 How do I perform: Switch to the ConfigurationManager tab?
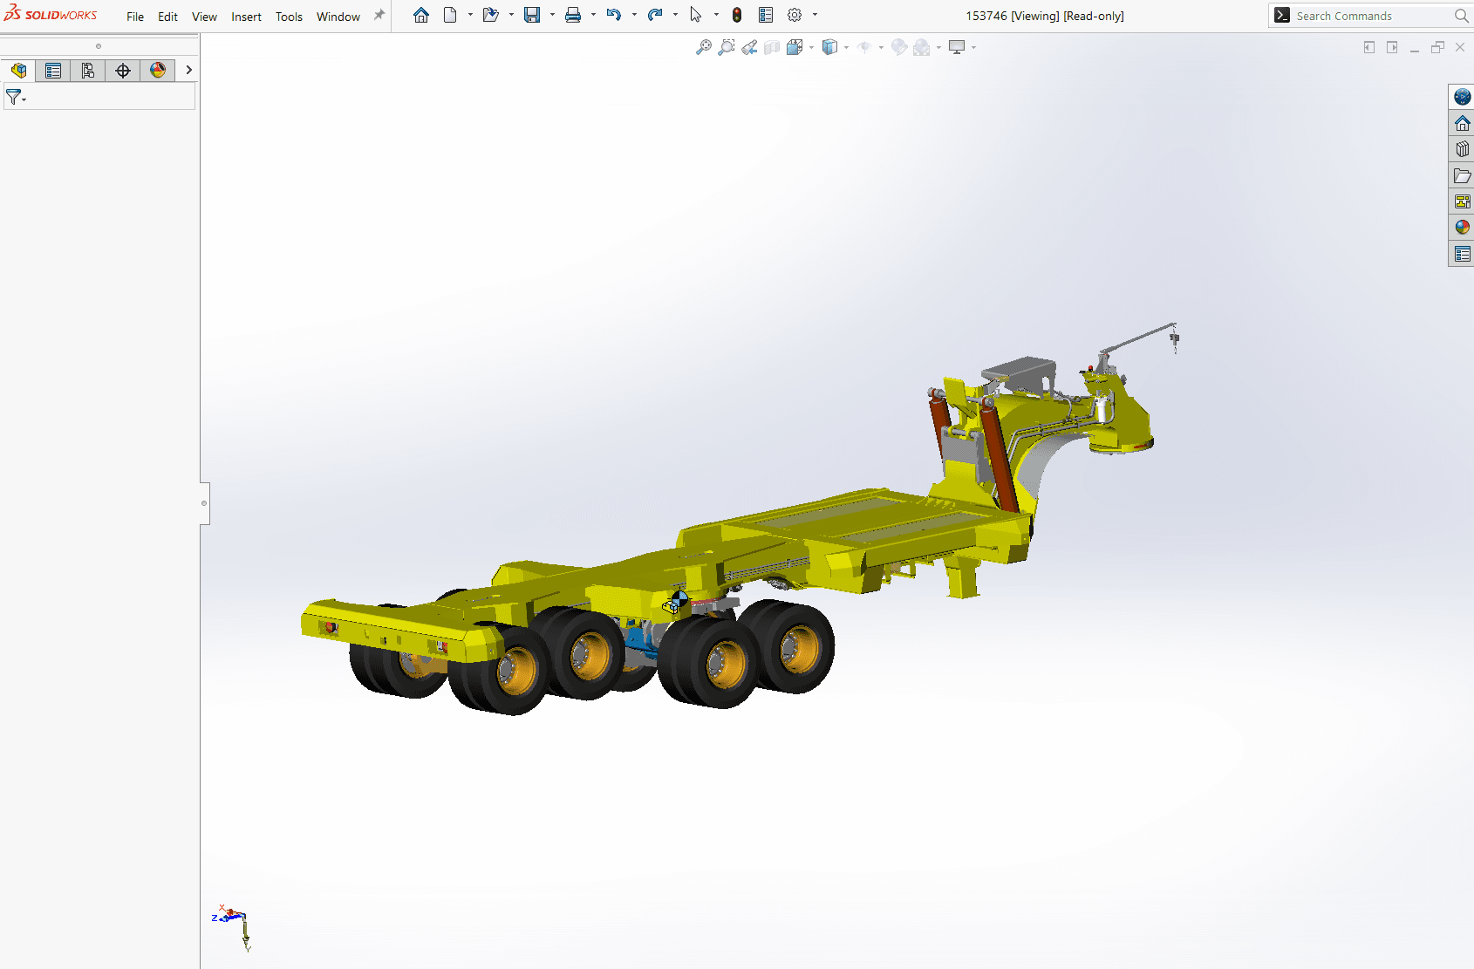point(87,70)
